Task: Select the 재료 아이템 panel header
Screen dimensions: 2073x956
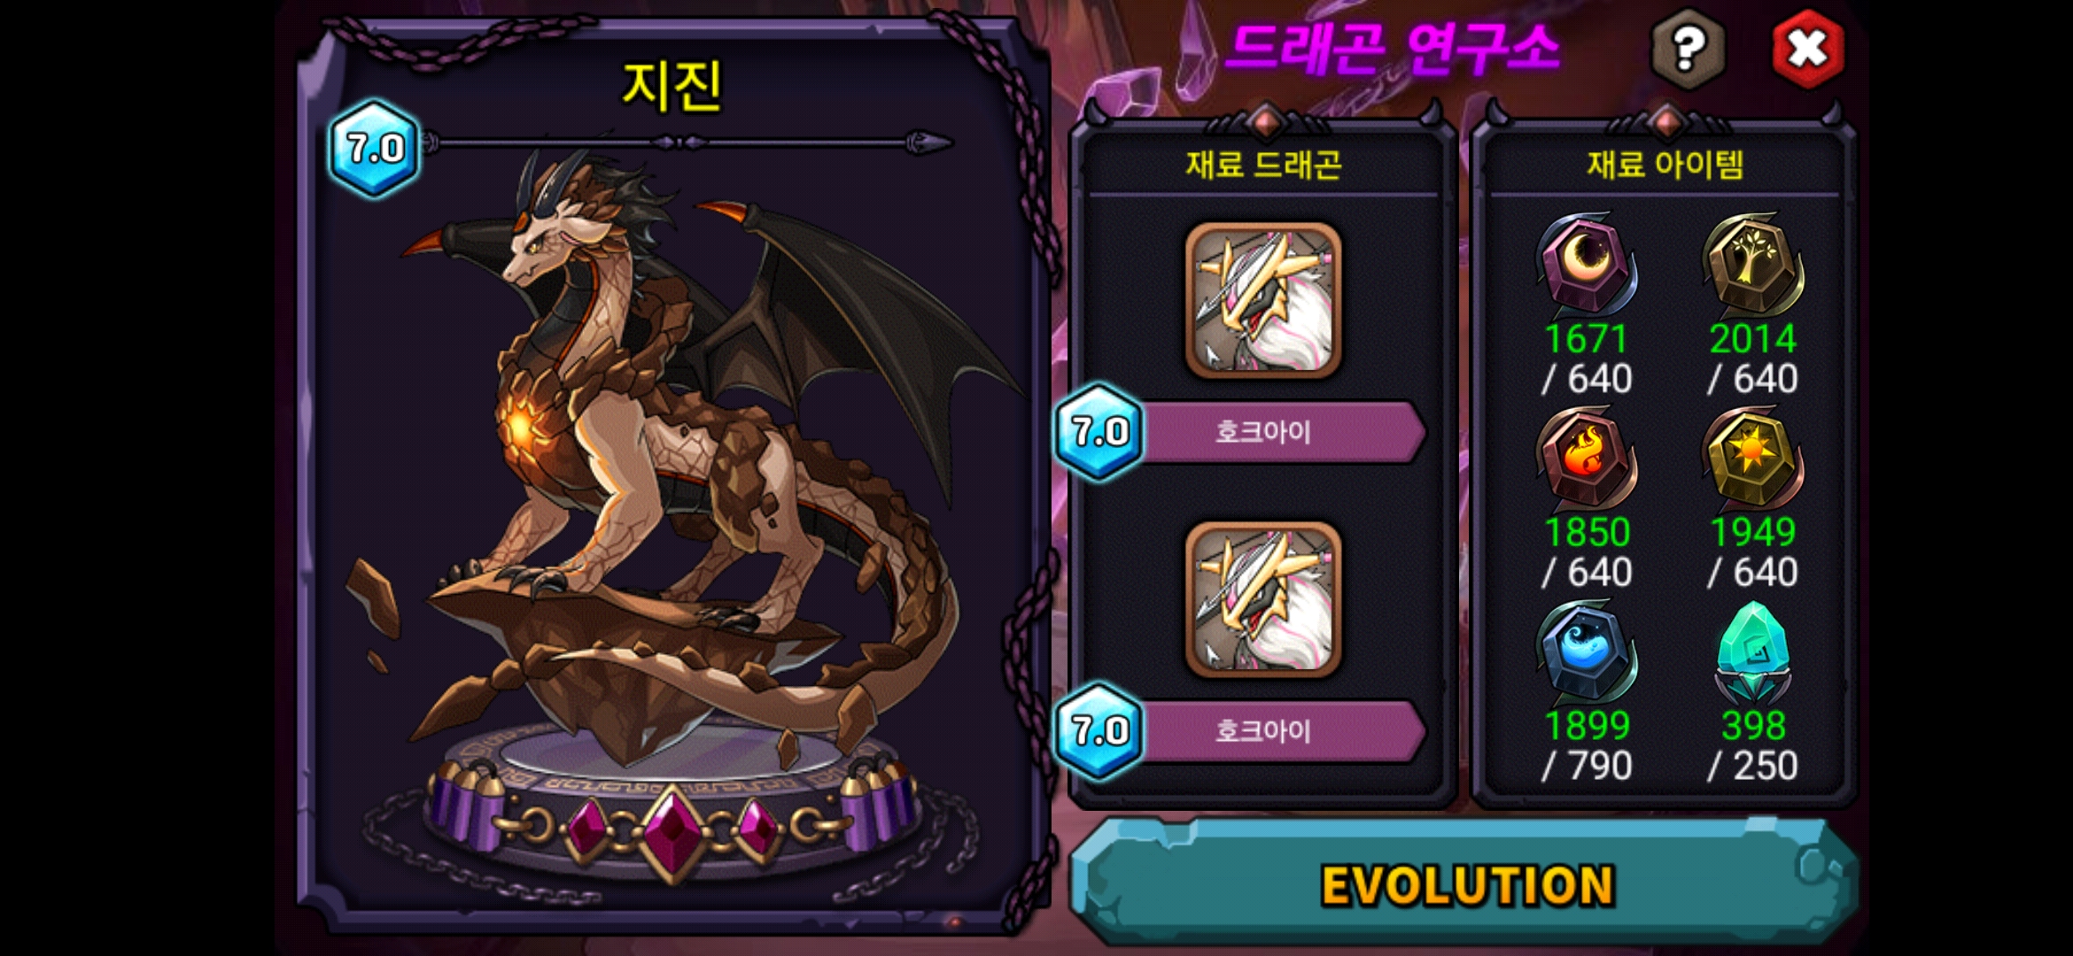Action: coord(1665,165)
